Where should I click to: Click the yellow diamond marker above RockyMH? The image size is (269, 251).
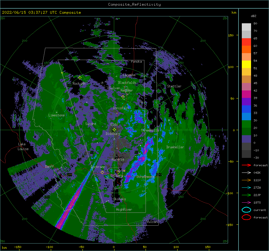pos(80,78)
